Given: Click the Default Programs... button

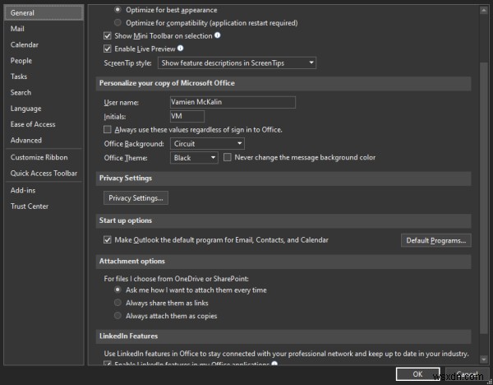Looking at the screenshot, I should 436,240.
